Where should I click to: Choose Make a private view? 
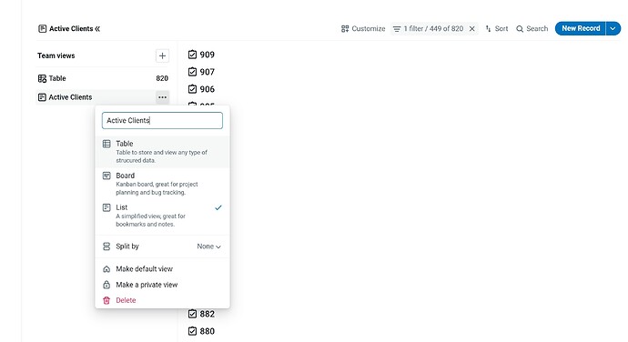(162, 285)
